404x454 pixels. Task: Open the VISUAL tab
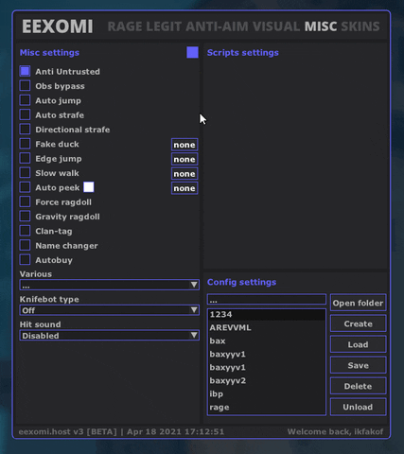[276, 26]
